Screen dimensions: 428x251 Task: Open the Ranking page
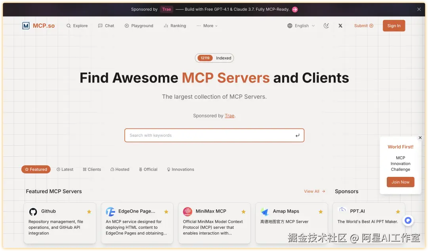pos(175,26)
